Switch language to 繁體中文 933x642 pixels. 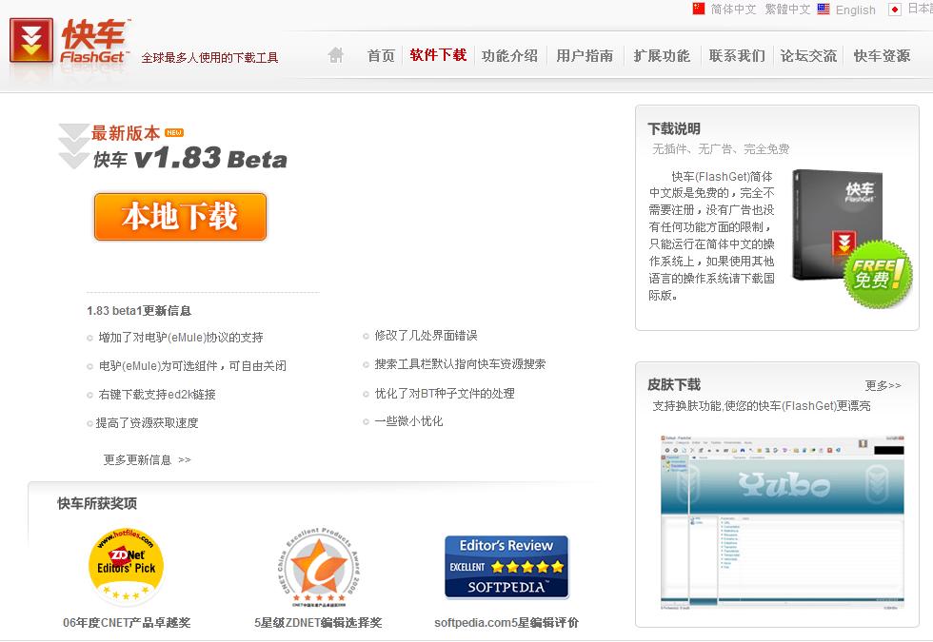tap(787, 10)
